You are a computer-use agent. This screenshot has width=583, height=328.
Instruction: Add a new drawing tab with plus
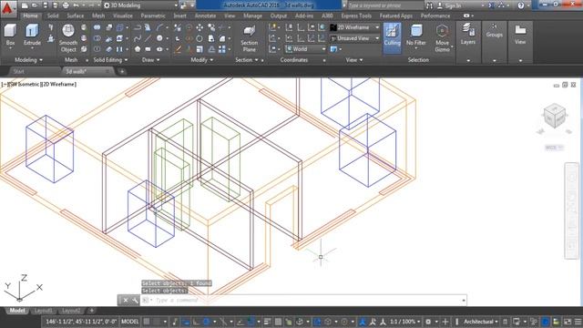click(x=122, y=71)
